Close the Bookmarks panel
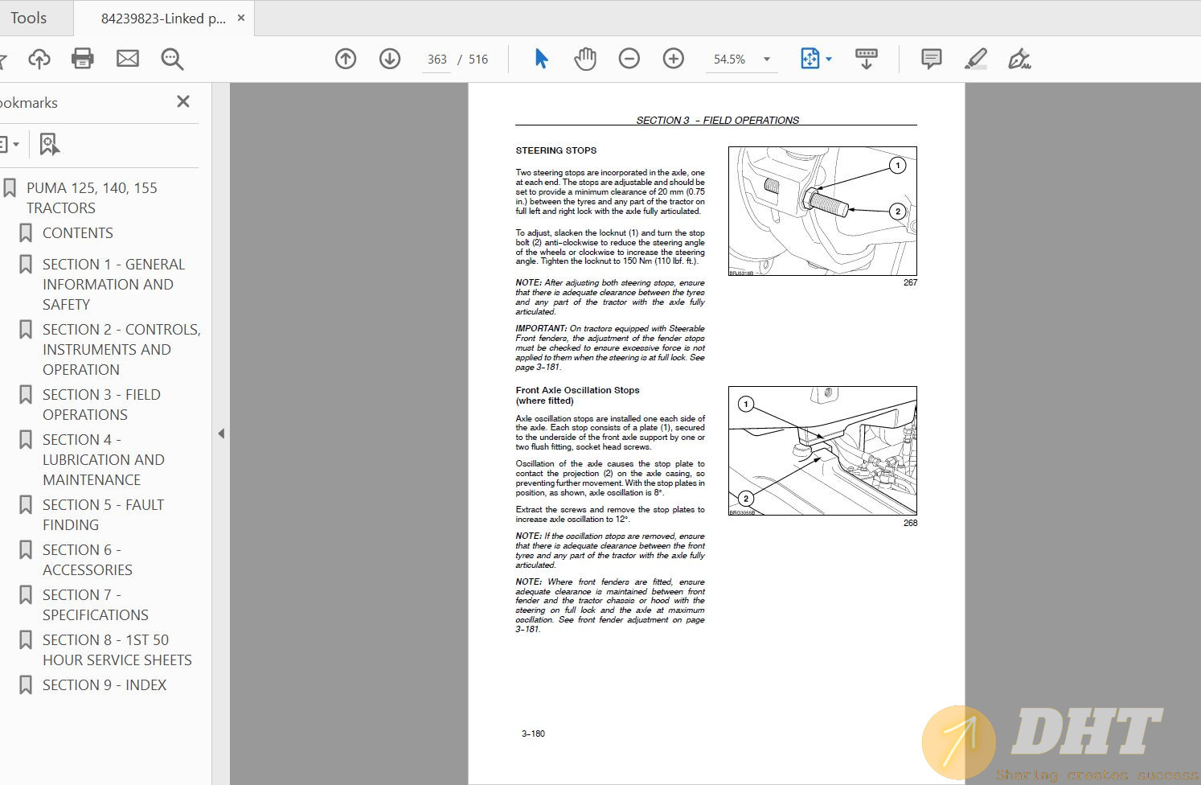 click(183, 101)
